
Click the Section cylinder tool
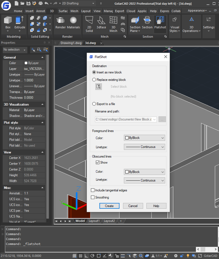pos(147,23)
